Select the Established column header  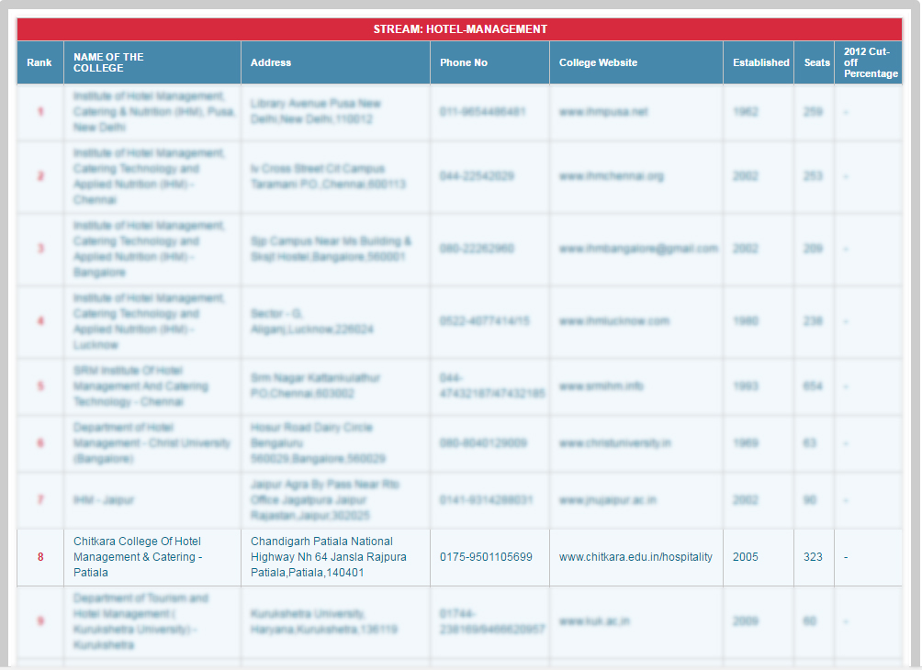tap(760, 62)
